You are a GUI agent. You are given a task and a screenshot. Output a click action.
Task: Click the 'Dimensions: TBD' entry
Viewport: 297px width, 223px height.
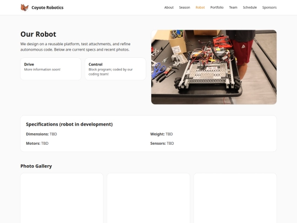[x=41, y=134]
